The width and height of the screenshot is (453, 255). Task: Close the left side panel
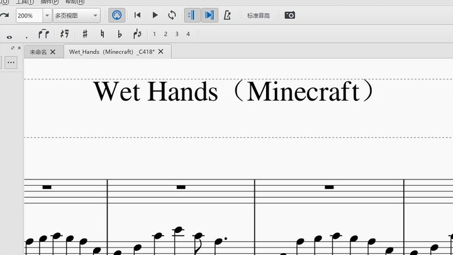[20, 48]
